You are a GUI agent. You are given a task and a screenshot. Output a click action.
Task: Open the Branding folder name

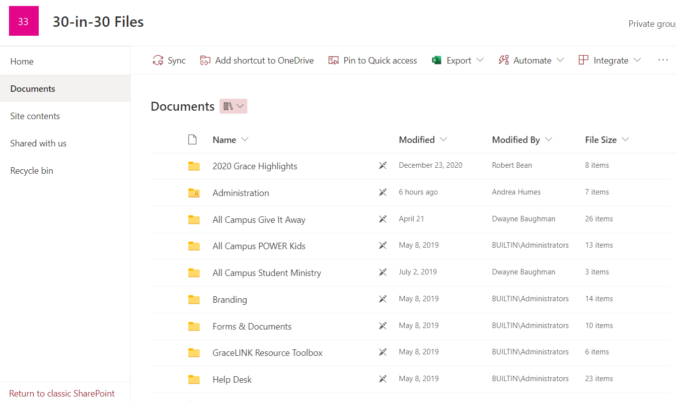pos(229,300)
